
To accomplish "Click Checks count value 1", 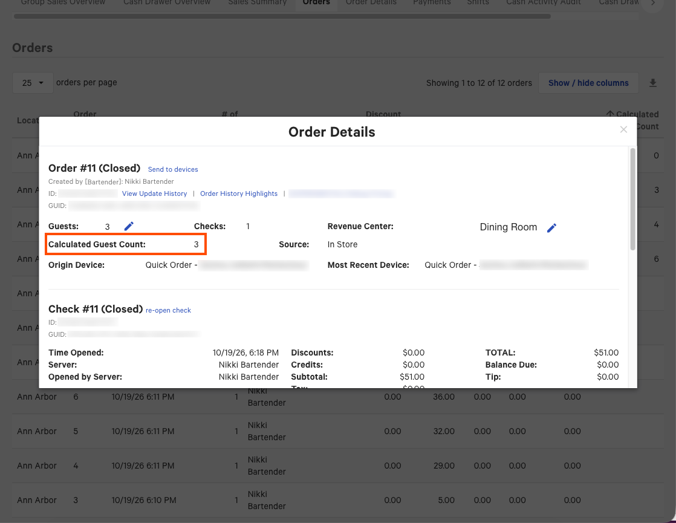I will pyautogui.click(x=248, y=226).
